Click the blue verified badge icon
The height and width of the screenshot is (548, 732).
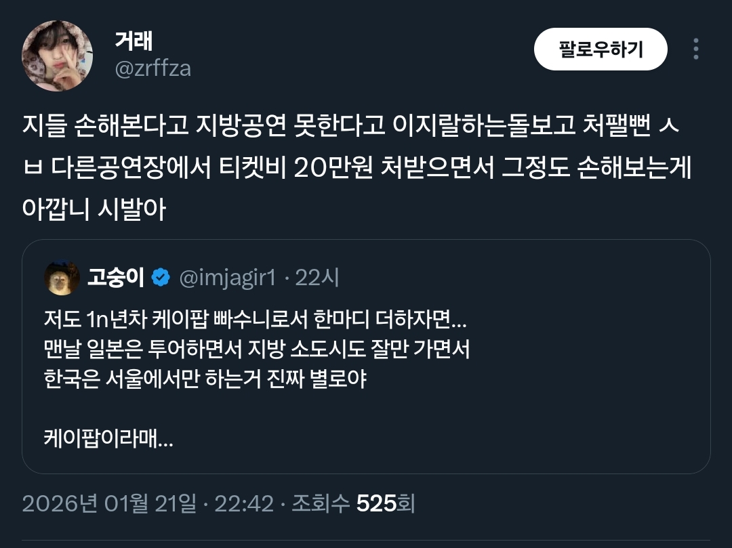(x=161, y=278)
